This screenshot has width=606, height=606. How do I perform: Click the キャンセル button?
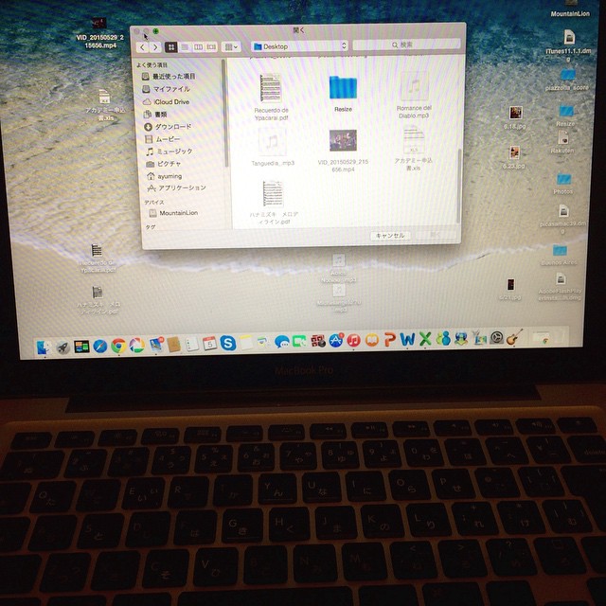tap(390, 236)
